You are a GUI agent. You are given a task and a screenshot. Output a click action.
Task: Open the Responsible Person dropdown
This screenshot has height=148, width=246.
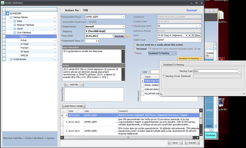(124, 17)
